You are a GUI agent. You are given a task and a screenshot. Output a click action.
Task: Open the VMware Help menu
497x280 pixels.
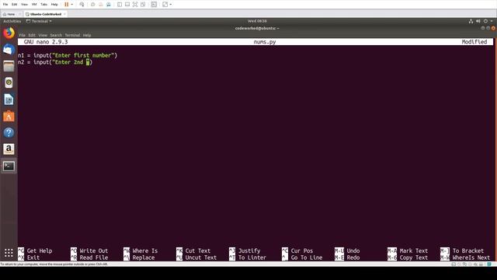[54, 5]
